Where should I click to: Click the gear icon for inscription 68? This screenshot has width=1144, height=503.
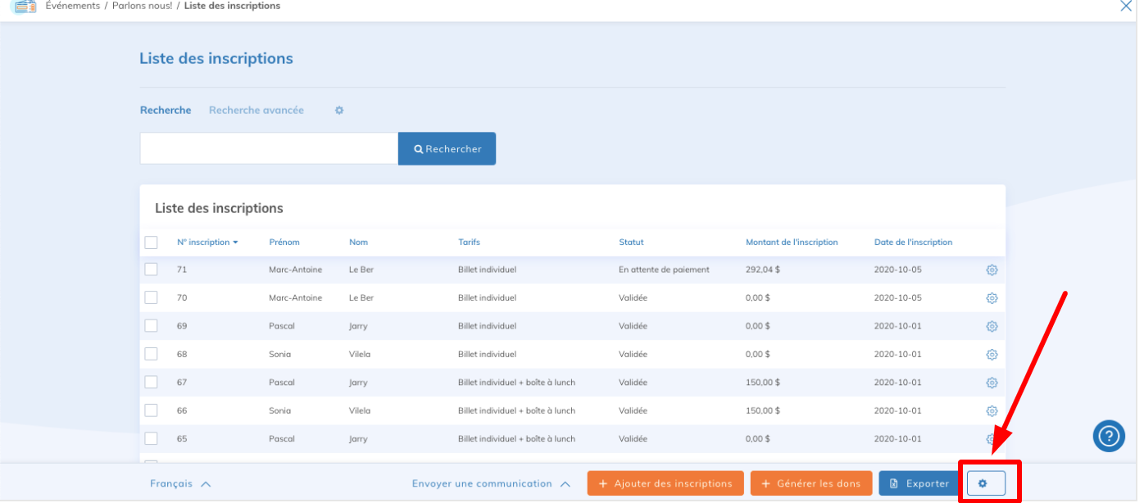[x=992, y=355]
